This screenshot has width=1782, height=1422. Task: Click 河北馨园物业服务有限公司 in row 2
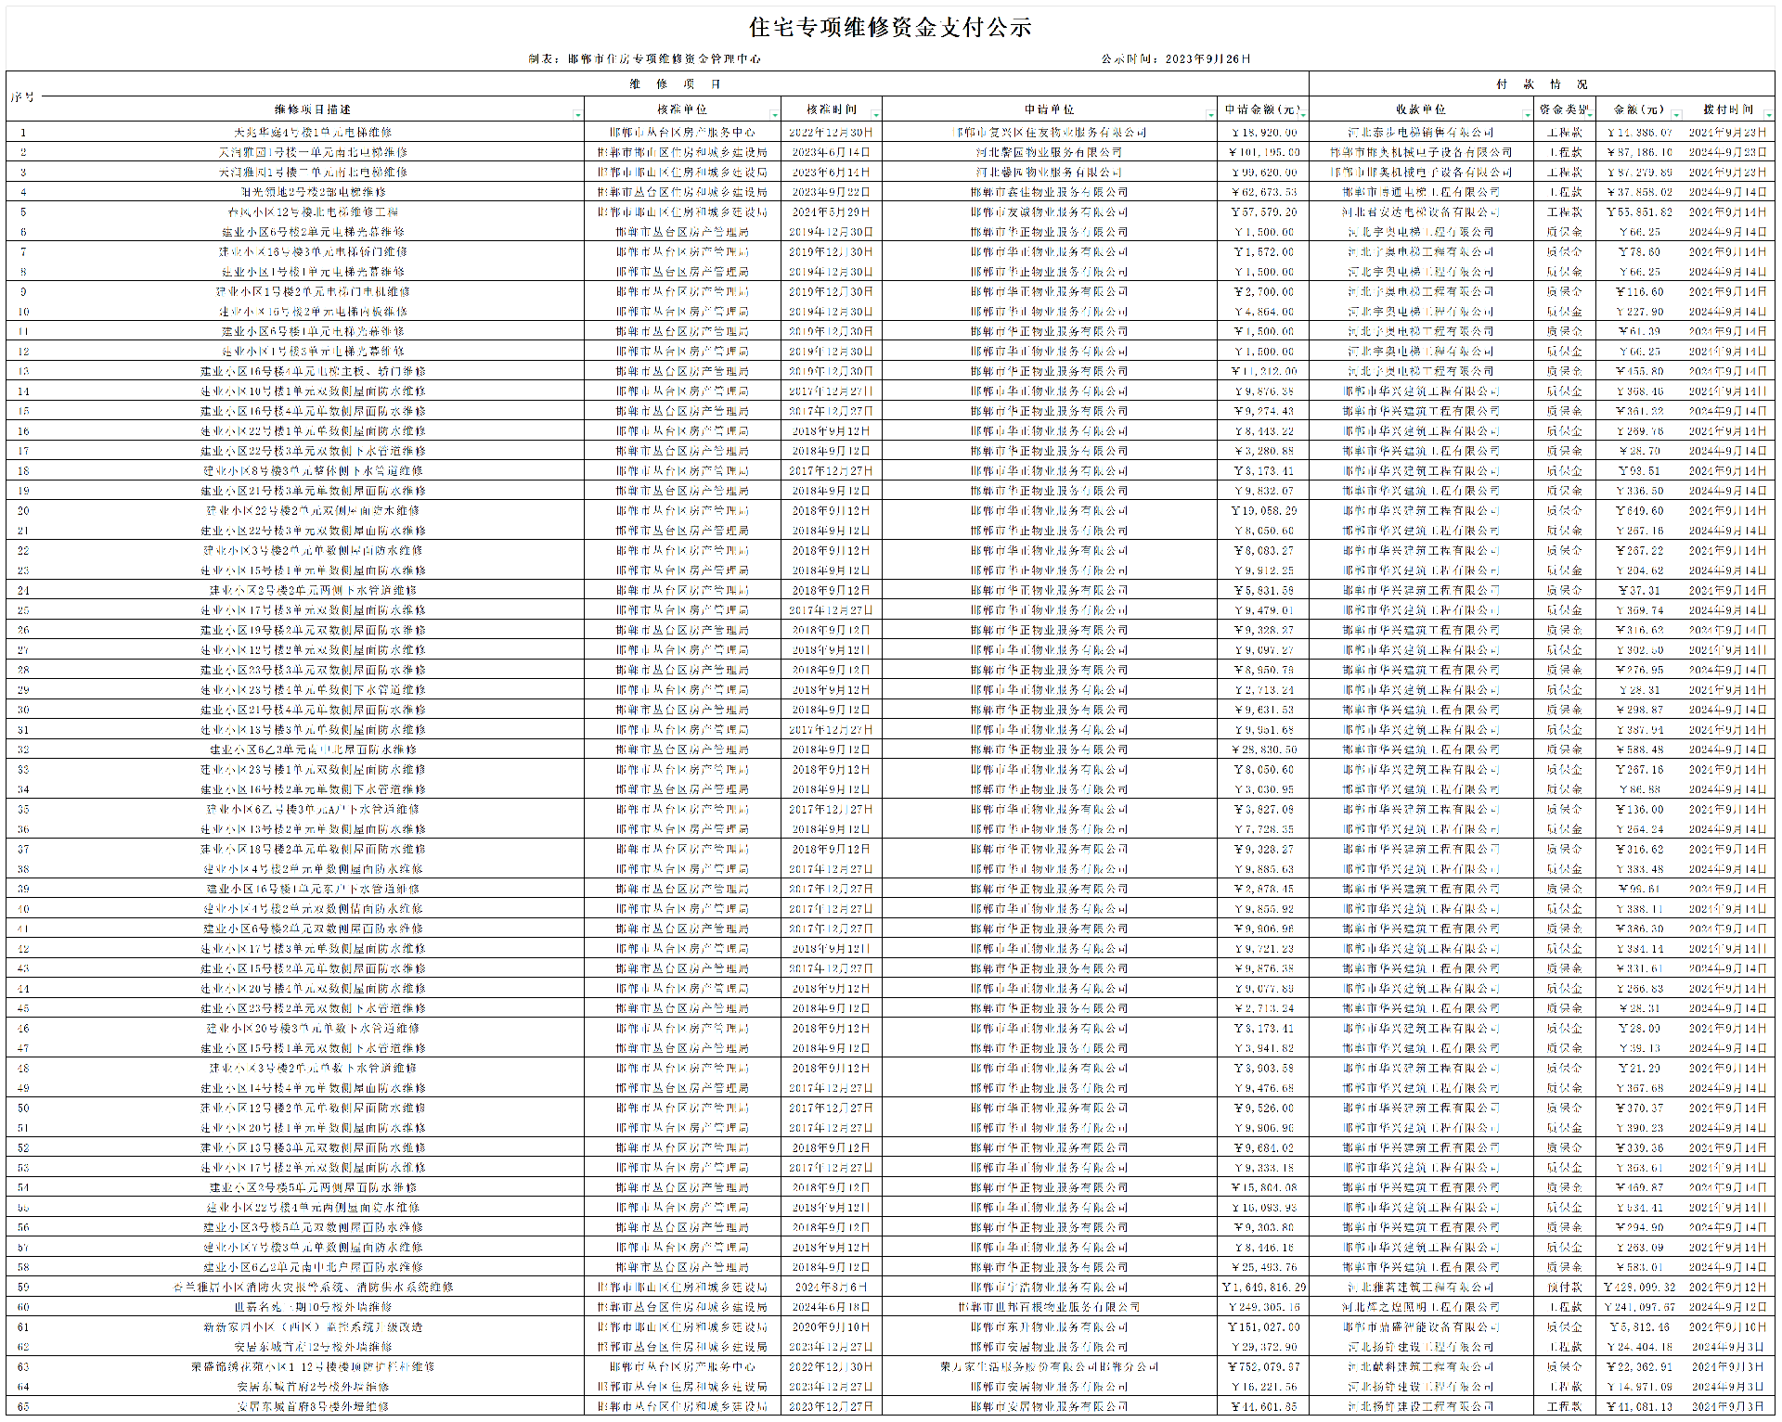coord(1049,152)
